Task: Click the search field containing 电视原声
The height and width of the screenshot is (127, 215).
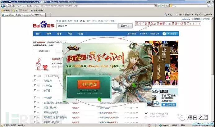Action: pyautogui.click(x=87, y=26)
